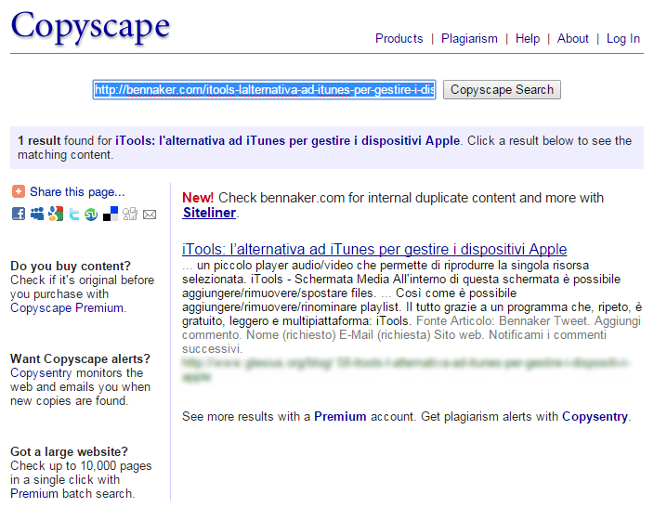Click the heading 'Do you buy content?'
Screen dimensions: 654x508
coord(71,267)
